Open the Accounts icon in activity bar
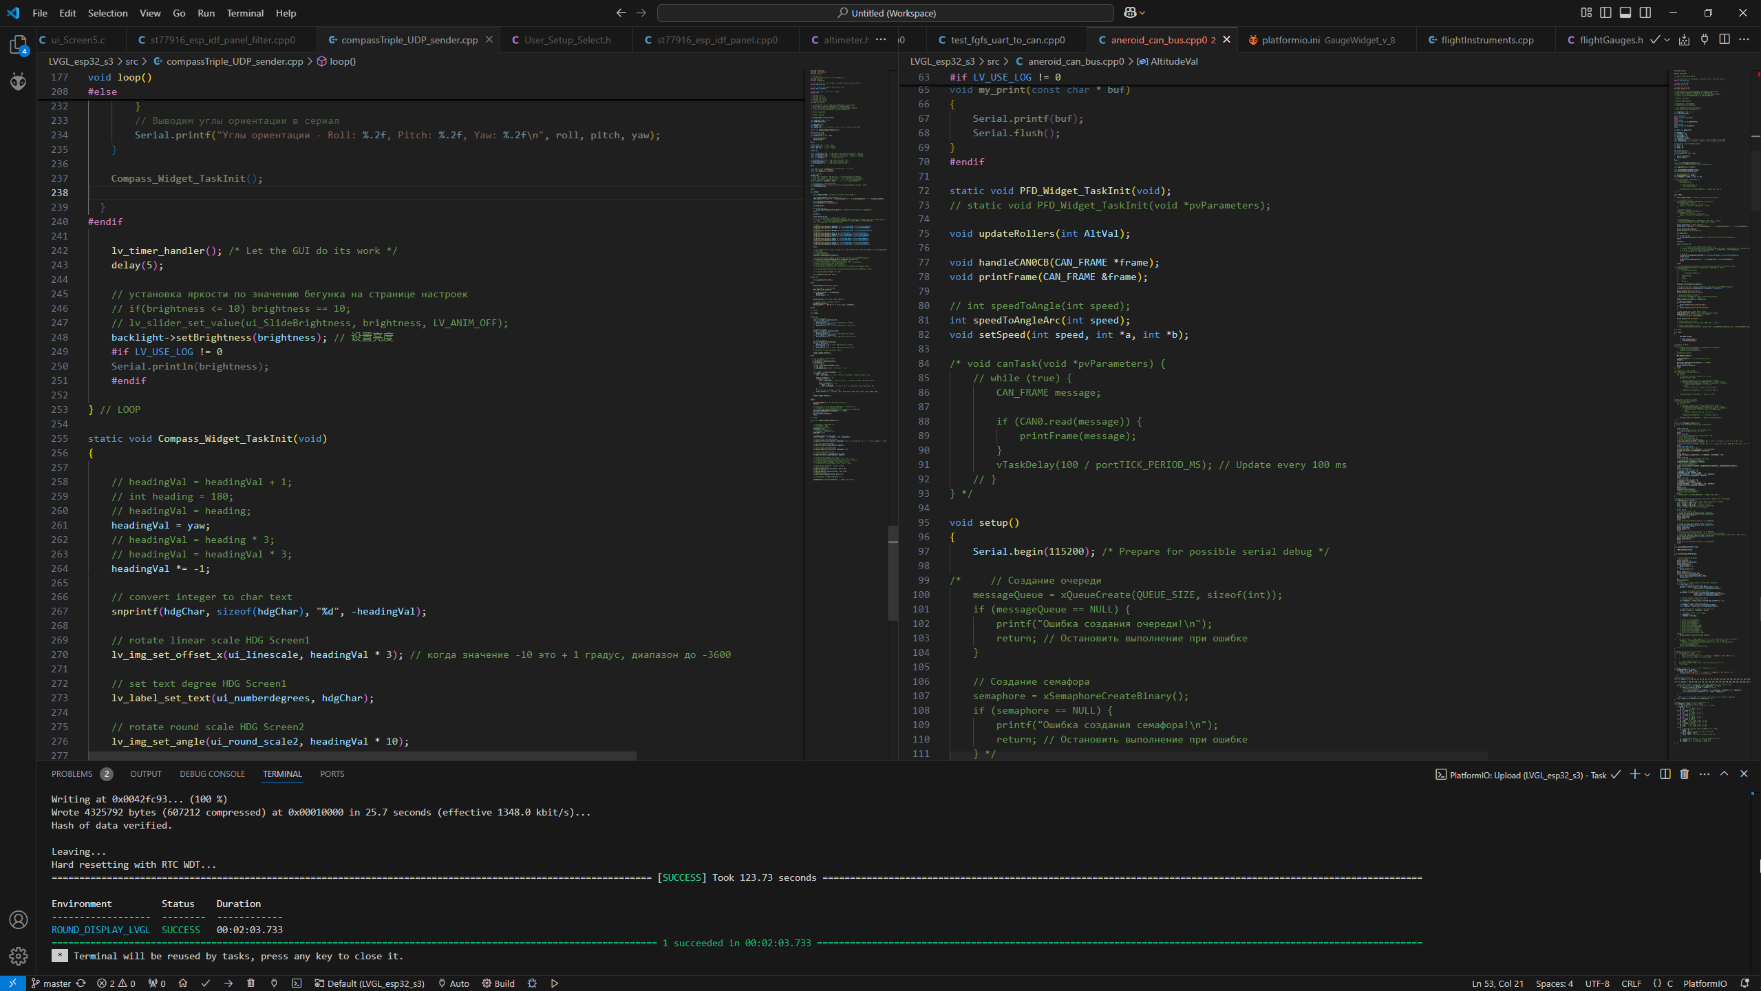The image size is (1761, 991). 18,920
